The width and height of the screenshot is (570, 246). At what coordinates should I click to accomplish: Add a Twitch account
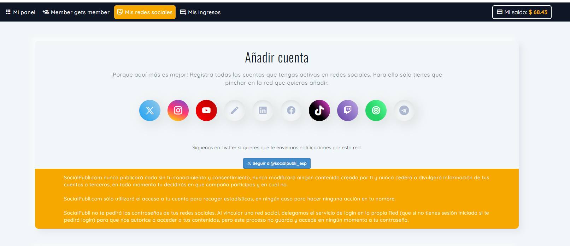tap(348, 110)
